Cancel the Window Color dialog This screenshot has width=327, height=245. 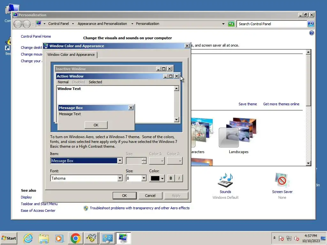(150, 196)
